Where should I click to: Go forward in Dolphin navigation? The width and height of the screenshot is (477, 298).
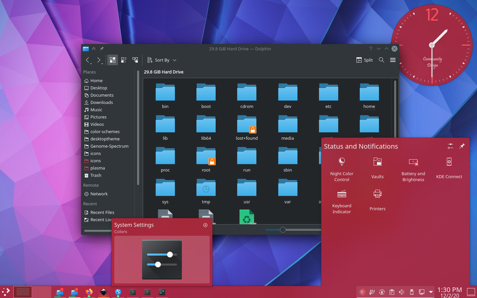[x=98, y=60]
